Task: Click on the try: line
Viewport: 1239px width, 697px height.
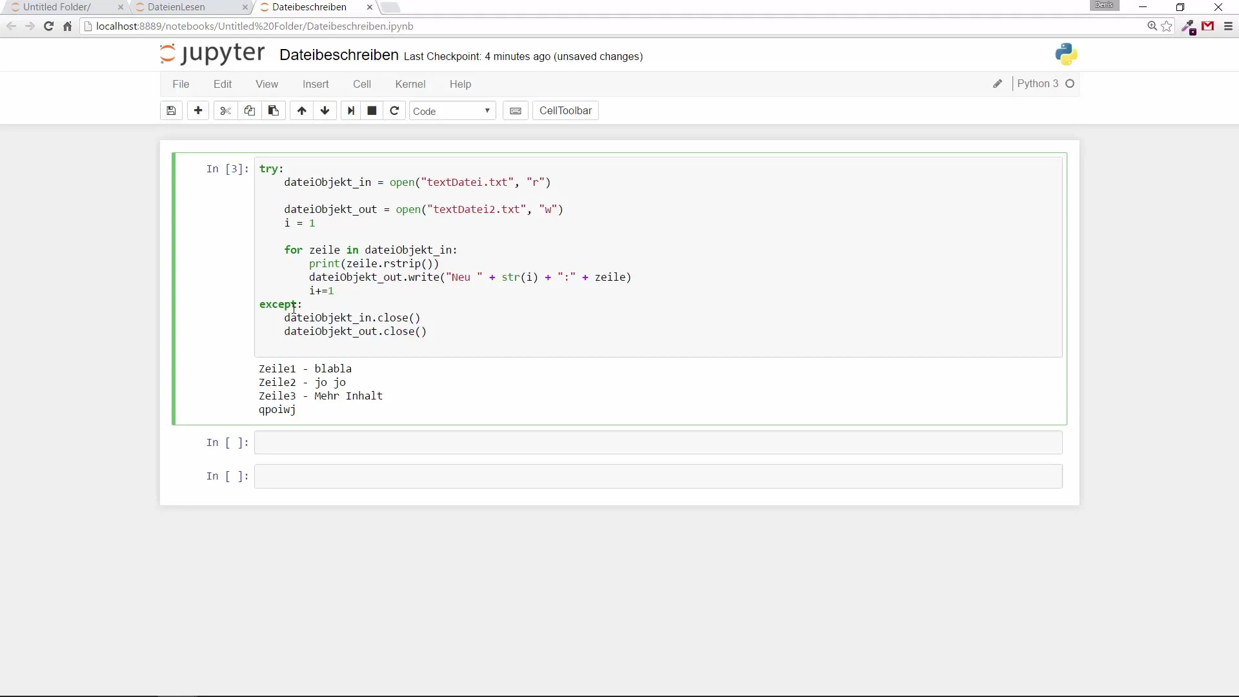Action: (x=272, y=169)
